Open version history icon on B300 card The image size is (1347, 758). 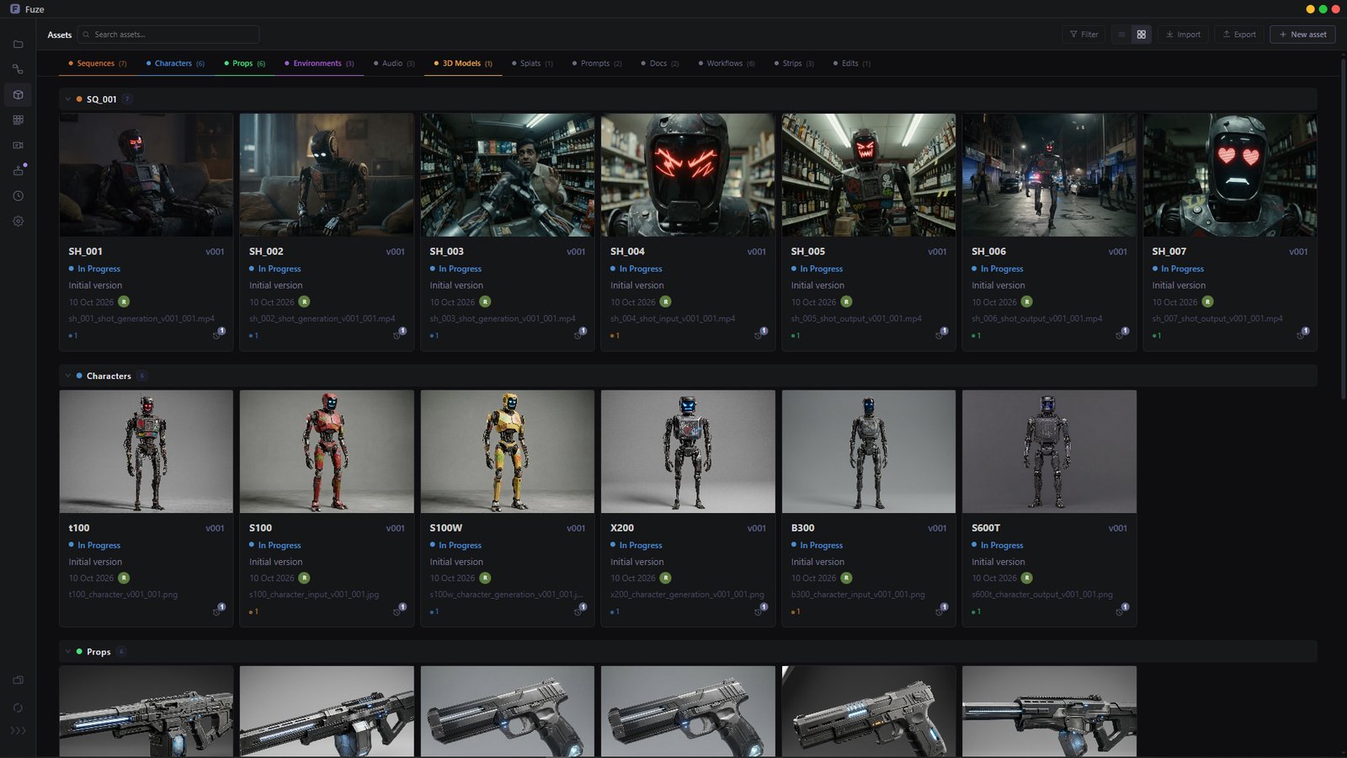point(940,610)
